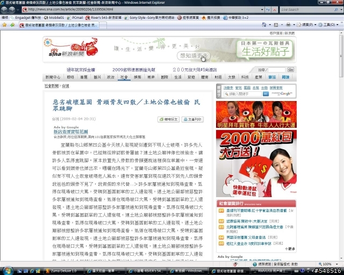The image size is (344, 275).
Task: Click the Live Search magnifier icon
Action: (336, 10)
